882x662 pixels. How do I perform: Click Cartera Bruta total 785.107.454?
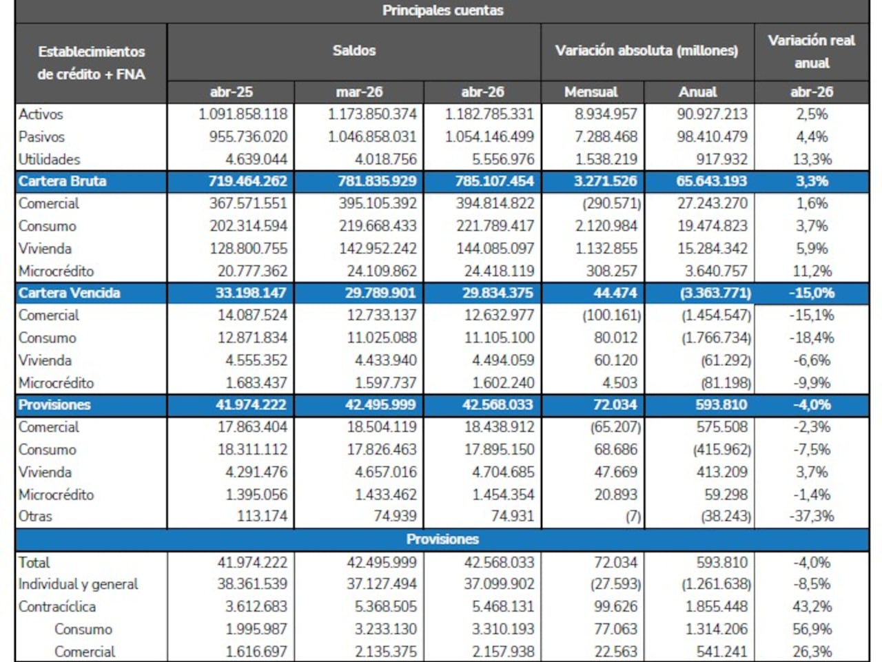coord(494,182)
